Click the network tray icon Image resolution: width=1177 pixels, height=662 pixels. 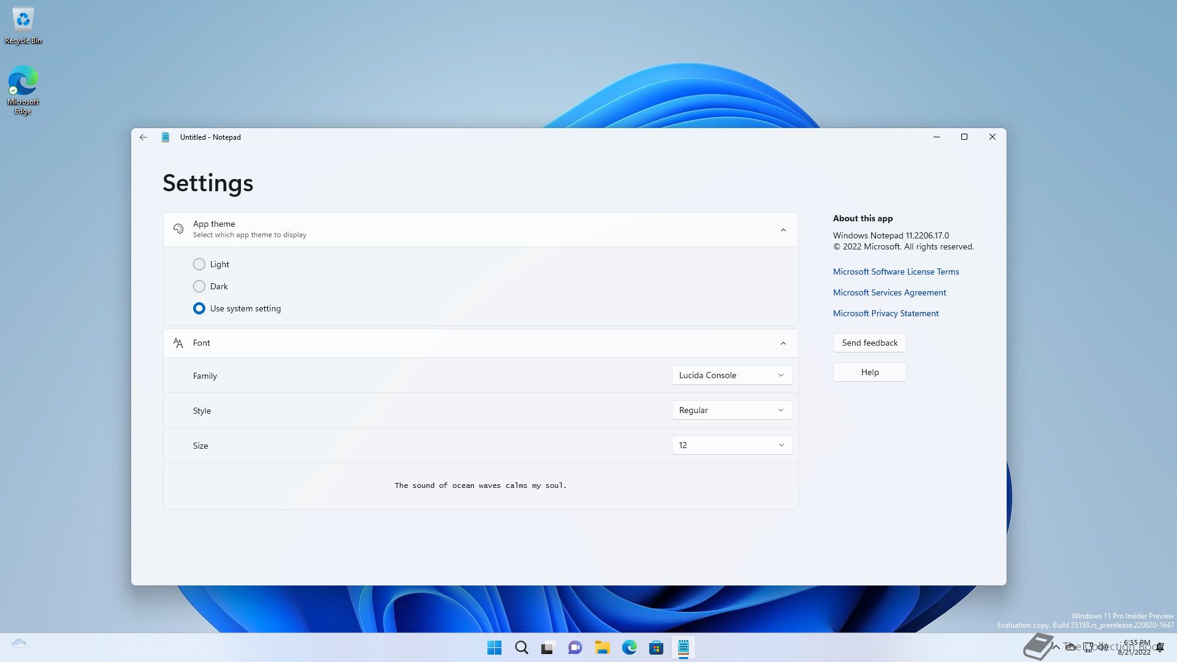(x=1088, y=647)
